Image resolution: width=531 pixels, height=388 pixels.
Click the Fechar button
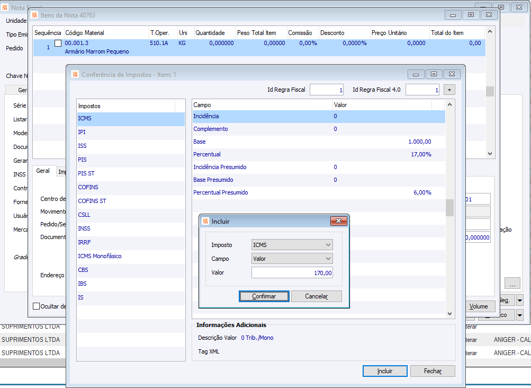(433, 371)
